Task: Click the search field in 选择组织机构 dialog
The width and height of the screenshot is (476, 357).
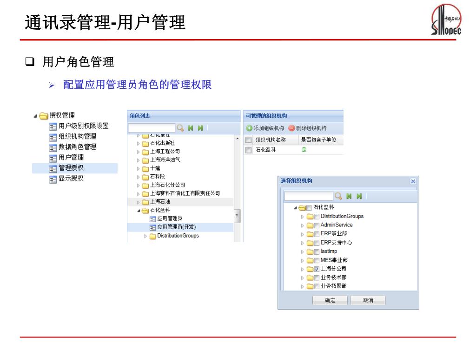Action: click(x=309, y=196)
